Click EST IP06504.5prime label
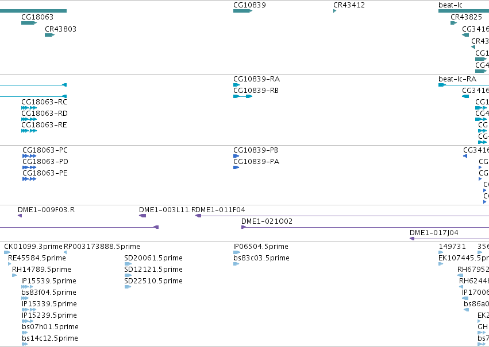The height and width of the screenshot is (347, 489). tap(261, 247)
